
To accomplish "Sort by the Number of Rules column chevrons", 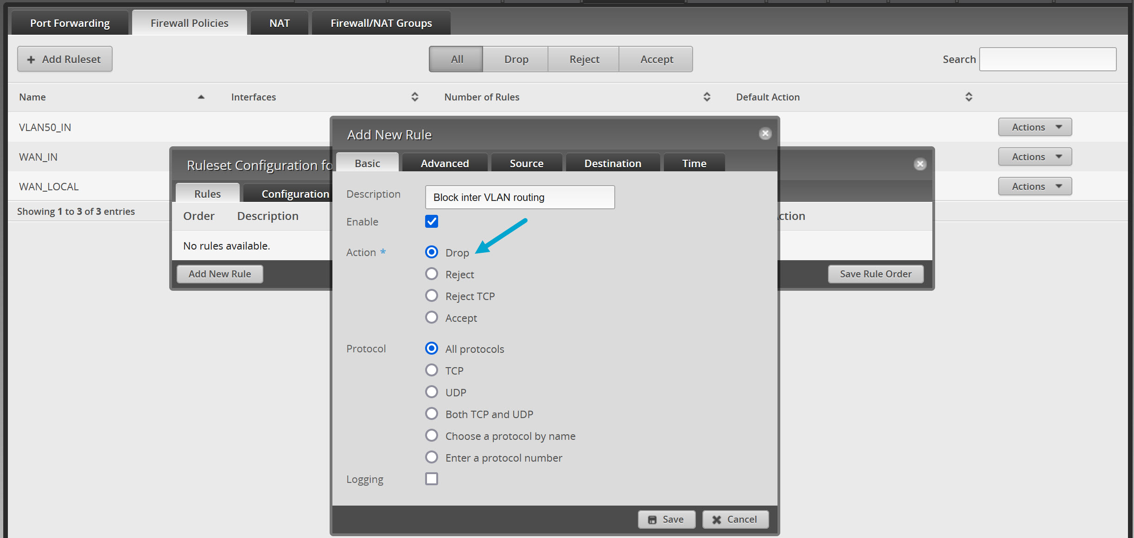I will (x=707, y=97).
